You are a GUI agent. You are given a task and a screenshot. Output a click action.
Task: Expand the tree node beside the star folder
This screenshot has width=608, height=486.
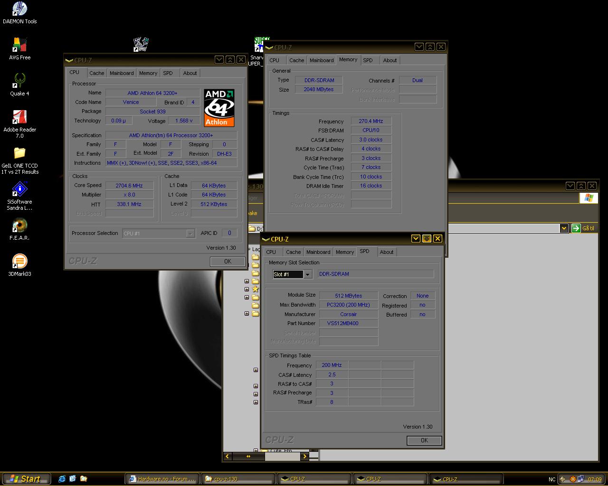tap(247, 289)
